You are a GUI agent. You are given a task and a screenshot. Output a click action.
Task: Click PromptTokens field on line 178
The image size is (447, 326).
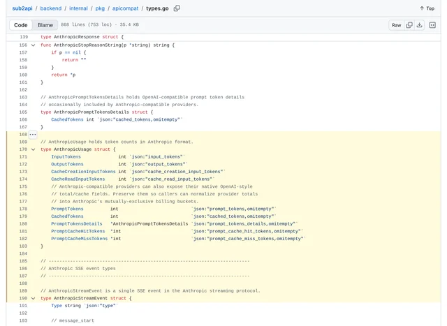point(67,209)
